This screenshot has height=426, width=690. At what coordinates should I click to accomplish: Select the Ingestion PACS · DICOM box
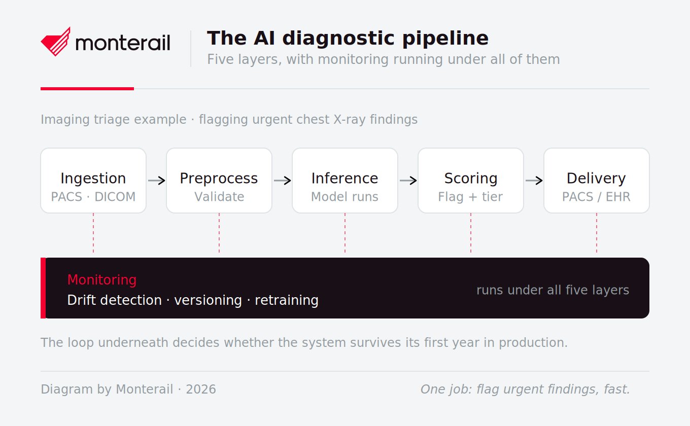tap(93, 181)
